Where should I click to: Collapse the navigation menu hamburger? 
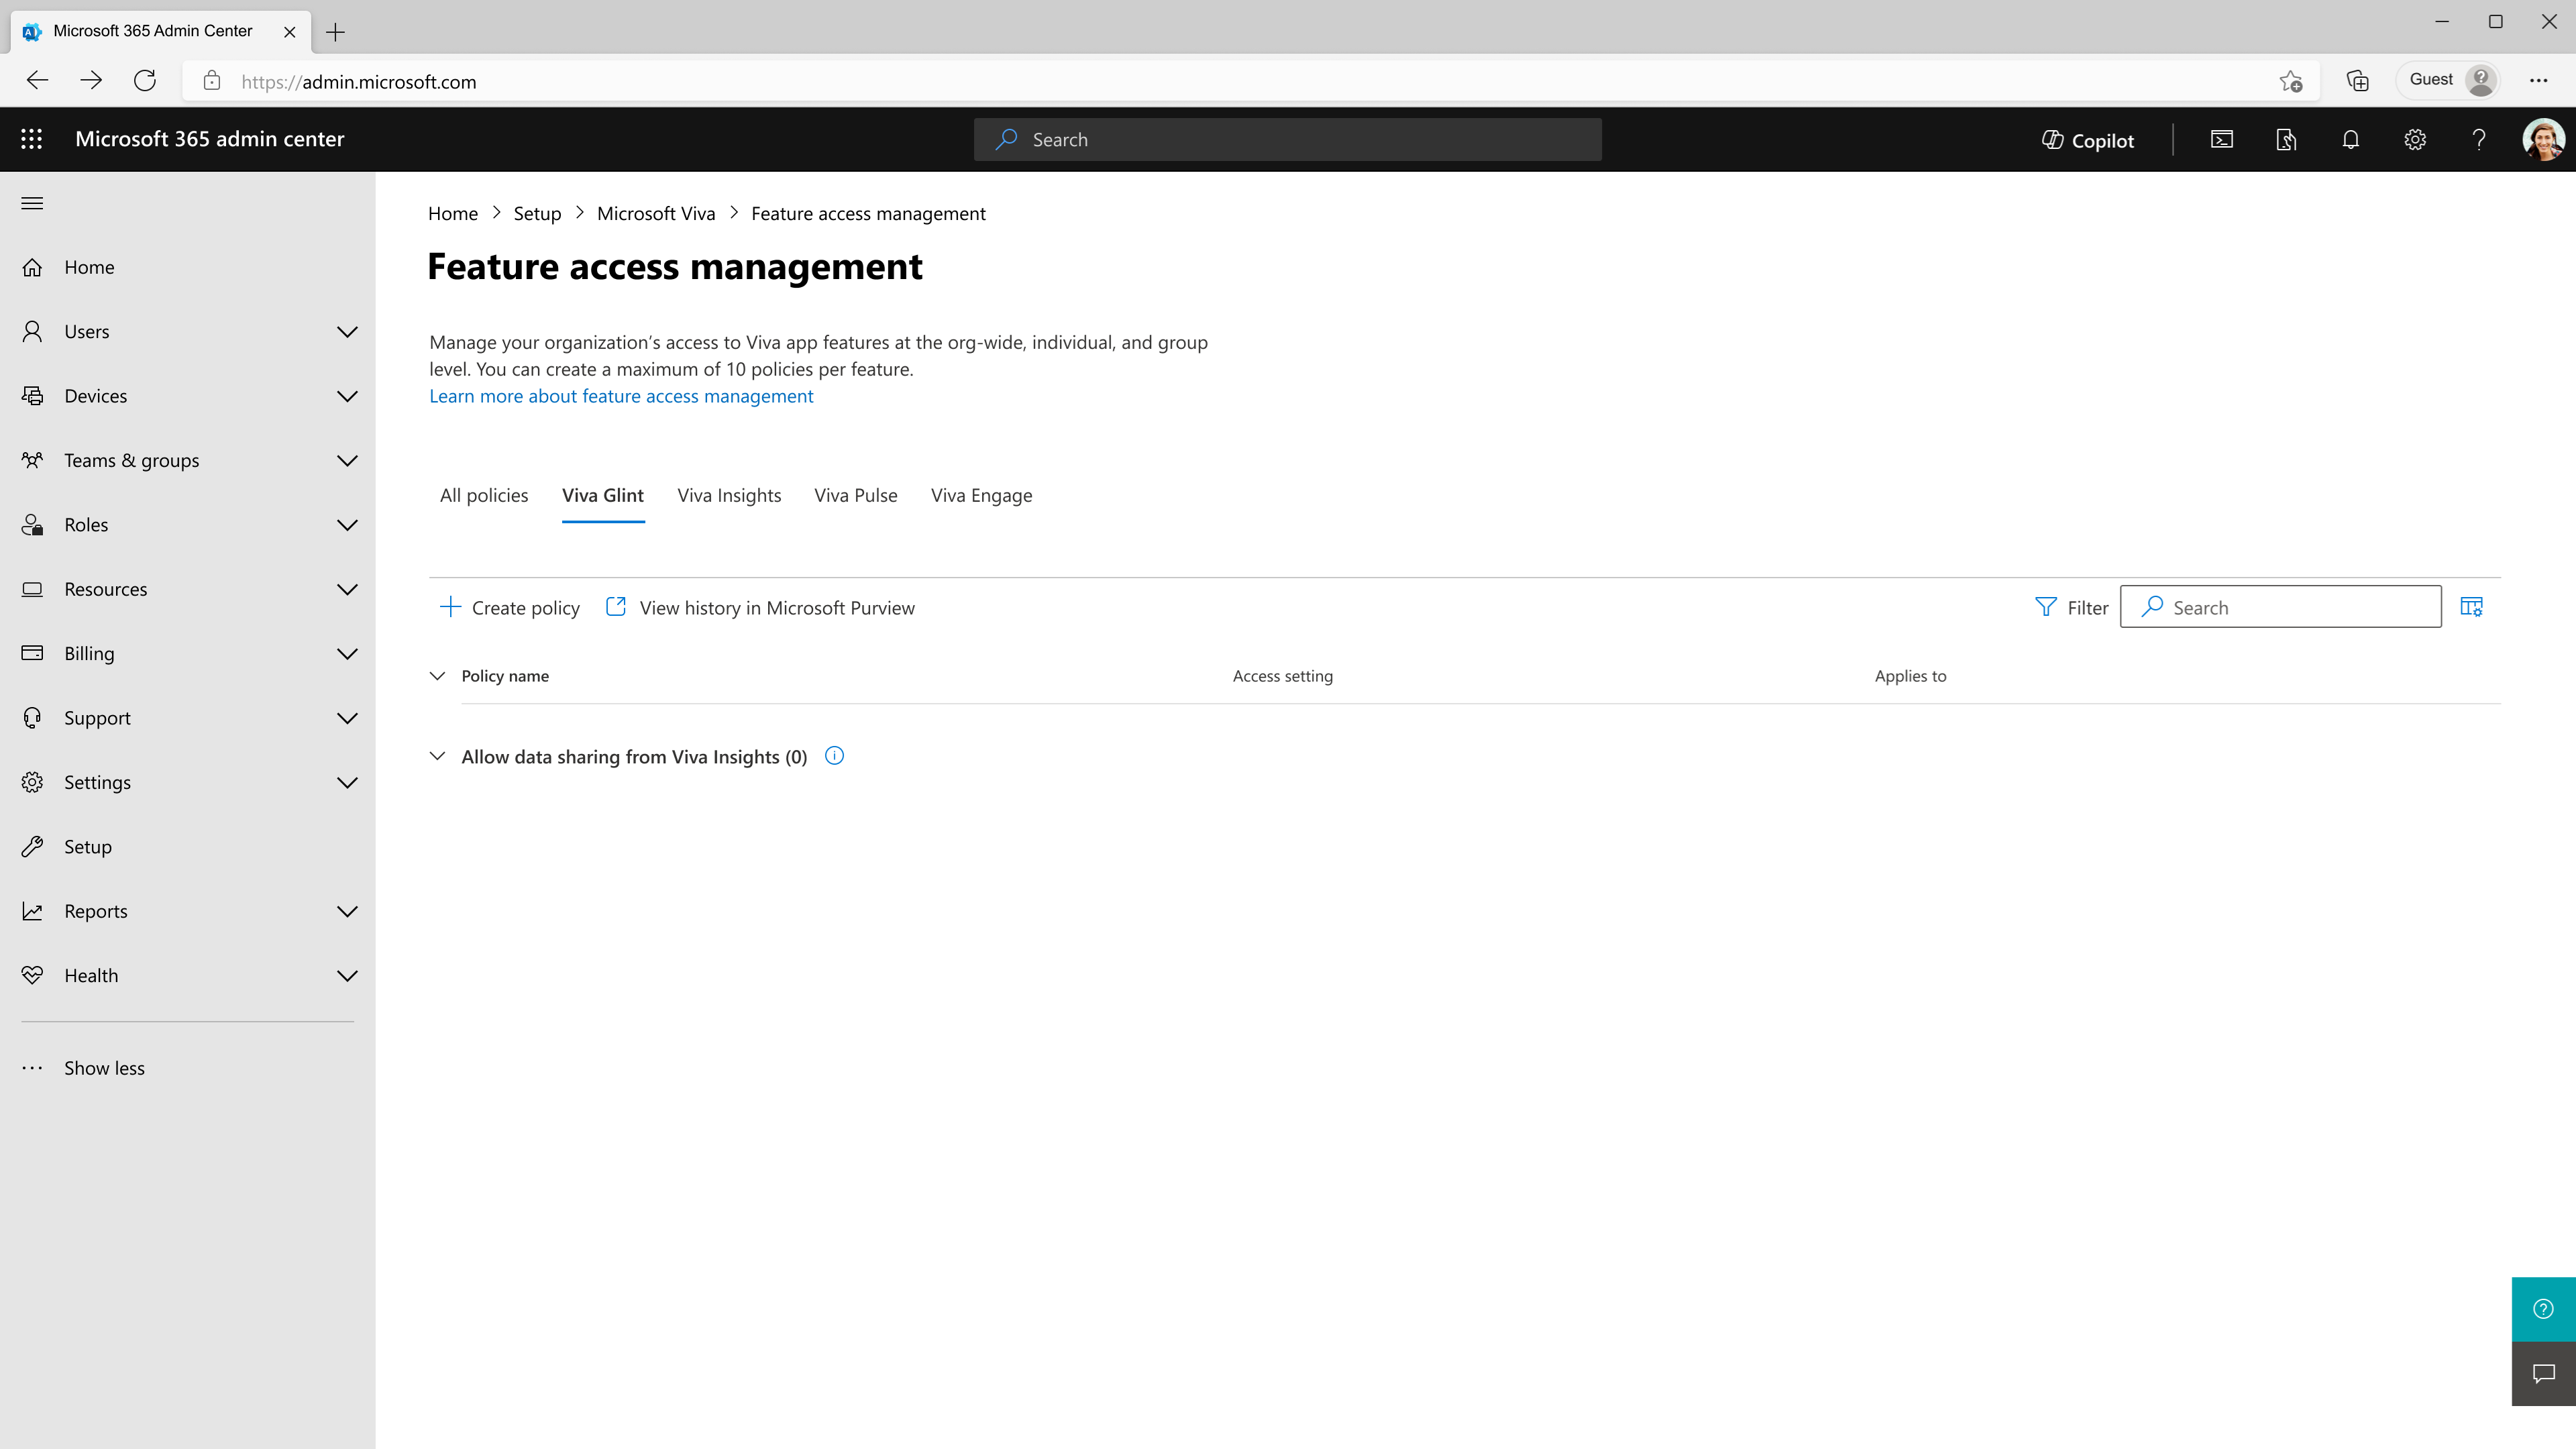click(x=32, y=203)
